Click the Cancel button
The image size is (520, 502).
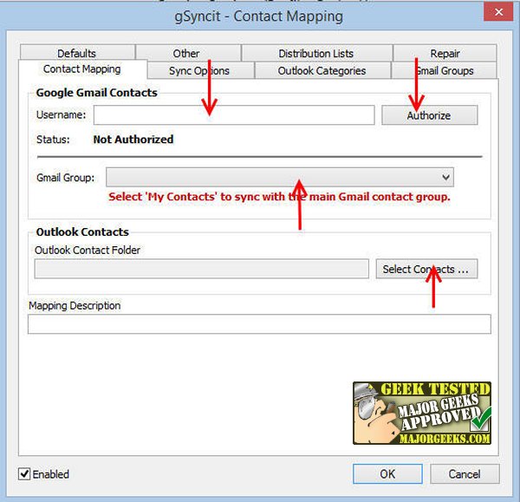pos(465,473)
